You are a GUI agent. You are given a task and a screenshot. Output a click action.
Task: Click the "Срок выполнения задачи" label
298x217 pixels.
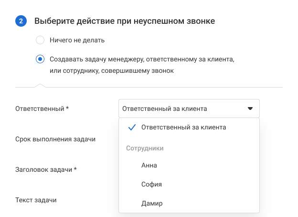point(55,139)
